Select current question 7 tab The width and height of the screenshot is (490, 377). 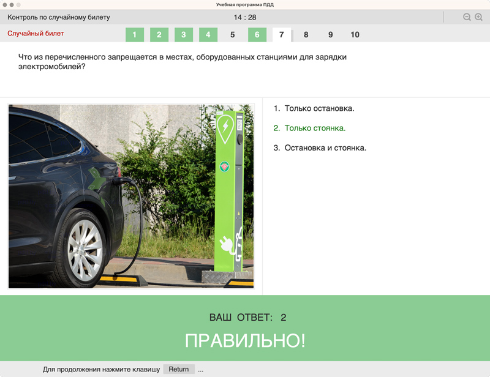click(282, 35)
